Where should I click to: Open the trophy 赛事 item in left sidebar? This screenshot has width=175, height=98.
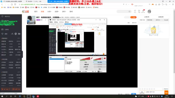pyautogui.click(x=4, y=34)
